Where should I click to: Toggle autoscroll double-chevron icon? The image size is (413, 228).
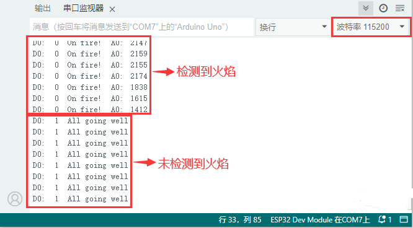(366, 8)
